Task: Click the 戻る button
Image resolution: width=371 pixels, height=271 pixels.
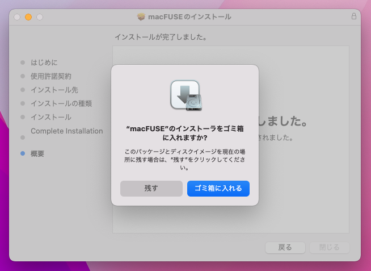Action: (x=285, y=248)
